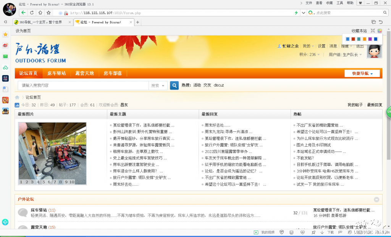Toggle the page width switch icon
This screenshot has width=391, height=237.
(x=373, y=30)
